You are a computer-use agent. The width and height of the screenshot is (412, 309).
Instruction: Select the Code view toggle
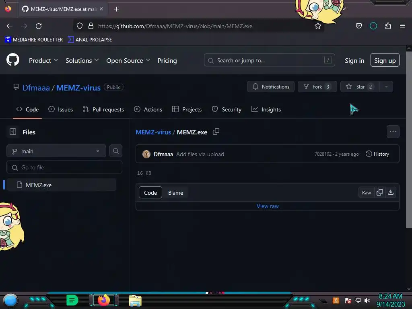pos(150,193)
